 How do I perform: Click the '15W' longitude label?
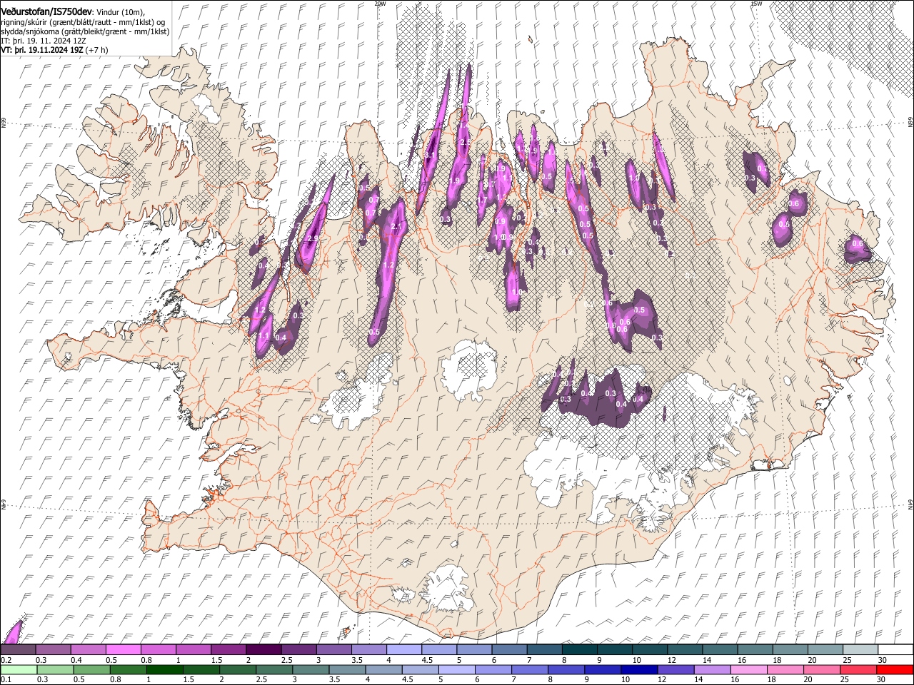[756, 4]
